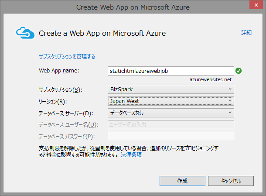Viewport: 266px width, 196px height.
Task: Click the Azure cloud logo icon
Action: [x=25, y=33]
